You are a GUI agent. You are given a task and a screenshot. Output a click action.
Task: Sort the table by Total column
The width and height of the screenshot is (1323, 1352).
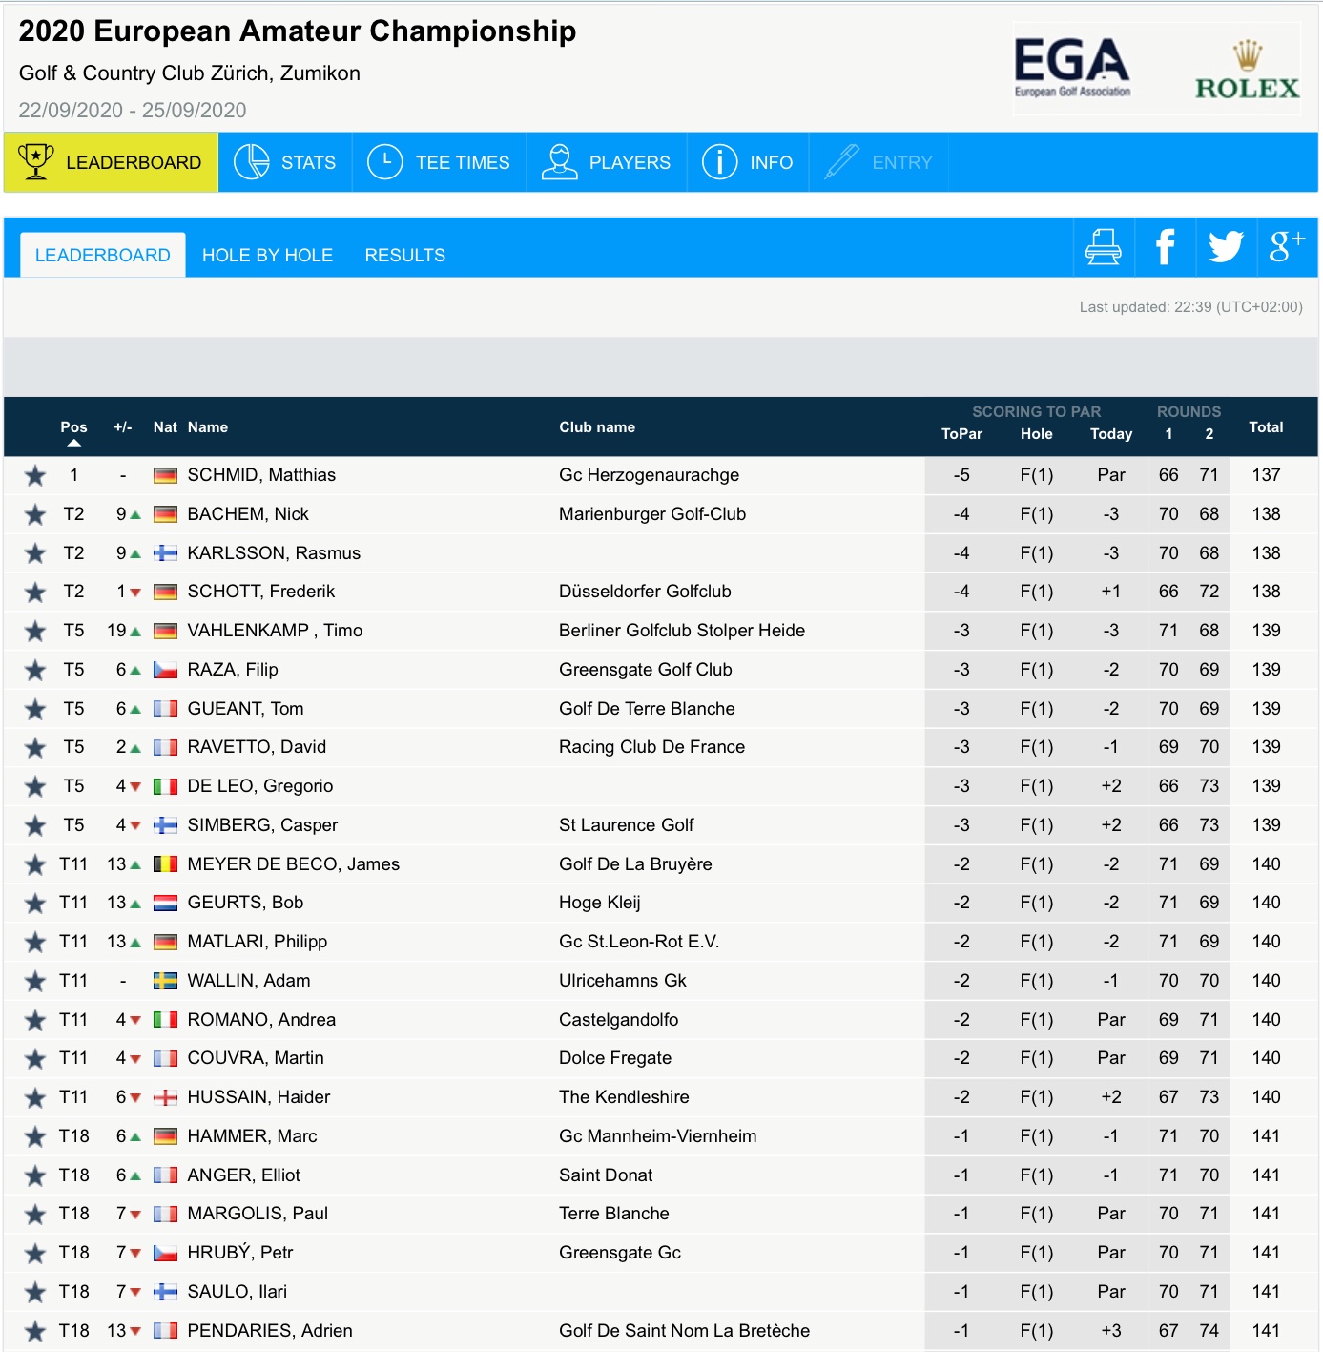(x=1266, y=427)
